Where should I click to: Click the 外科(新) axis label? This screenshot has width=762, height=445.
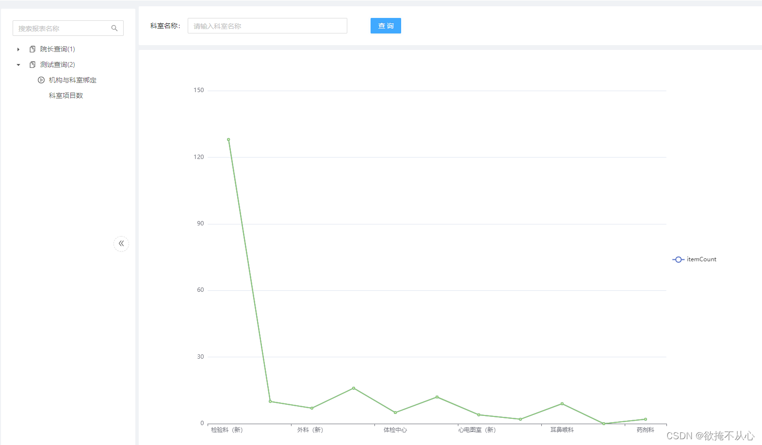click(x=310, y=430)
